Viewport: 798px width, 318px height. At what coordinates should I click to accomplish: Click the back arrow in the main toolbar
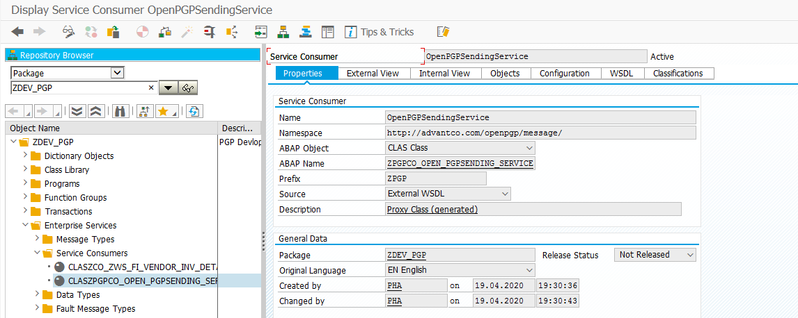(17, 32)
